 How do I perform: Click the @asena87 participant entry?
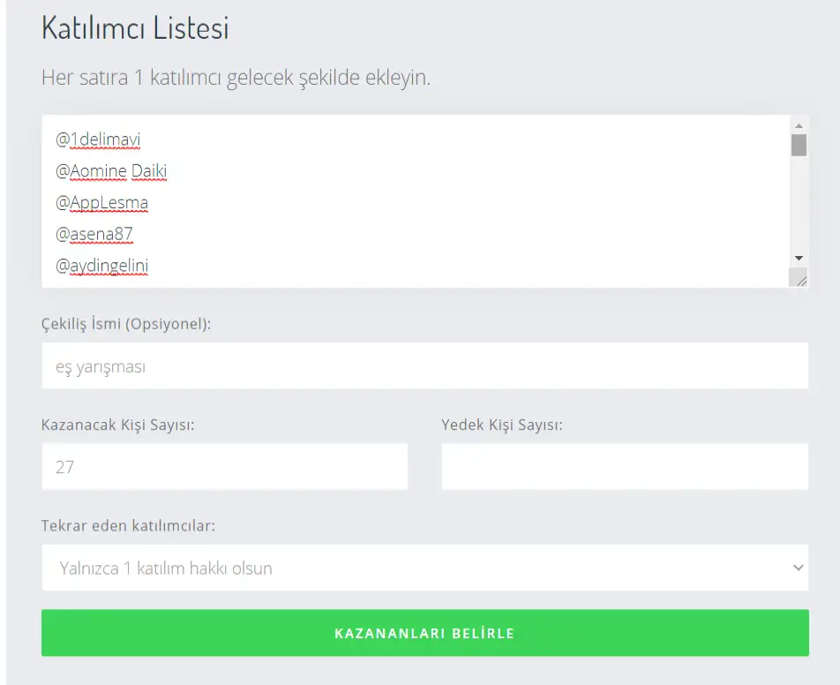tap(94, 234)
